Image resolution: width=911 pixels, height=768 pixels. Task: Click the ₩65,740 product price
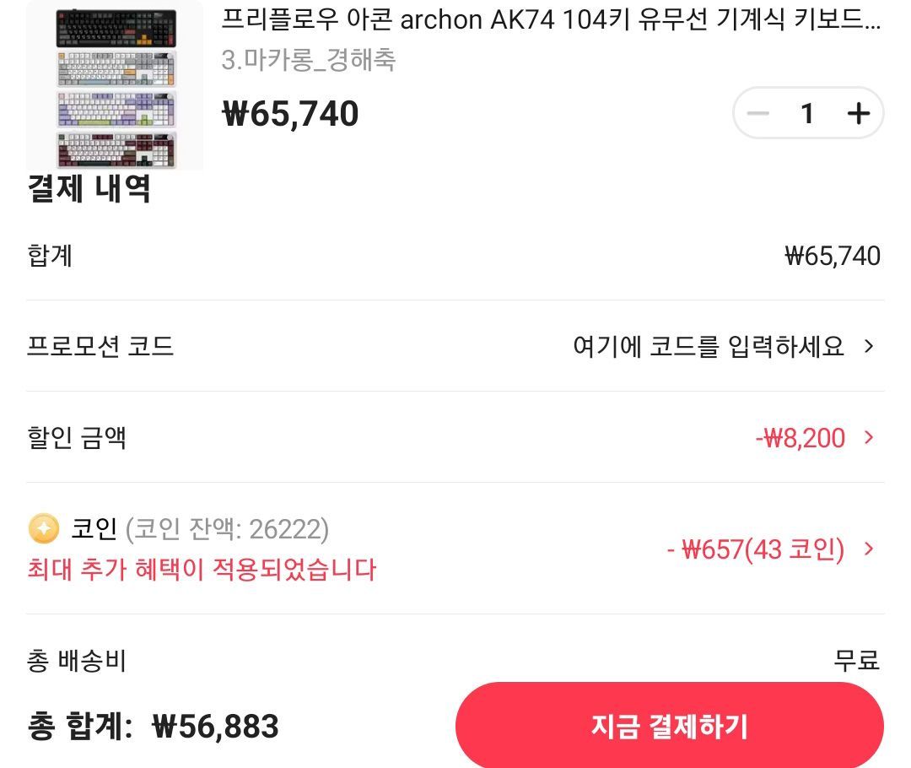pyautogui.click(x=289, y=113)
